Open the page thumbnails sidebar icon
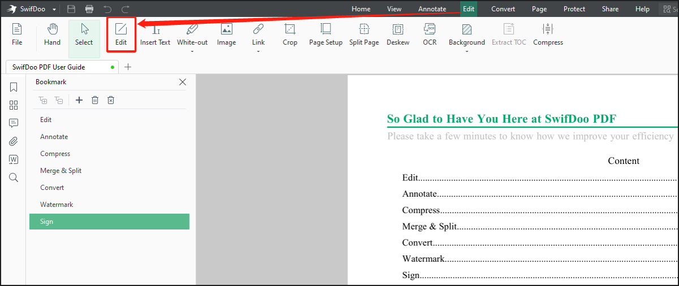This screenshot has height=286, width=679. (14, 105)
